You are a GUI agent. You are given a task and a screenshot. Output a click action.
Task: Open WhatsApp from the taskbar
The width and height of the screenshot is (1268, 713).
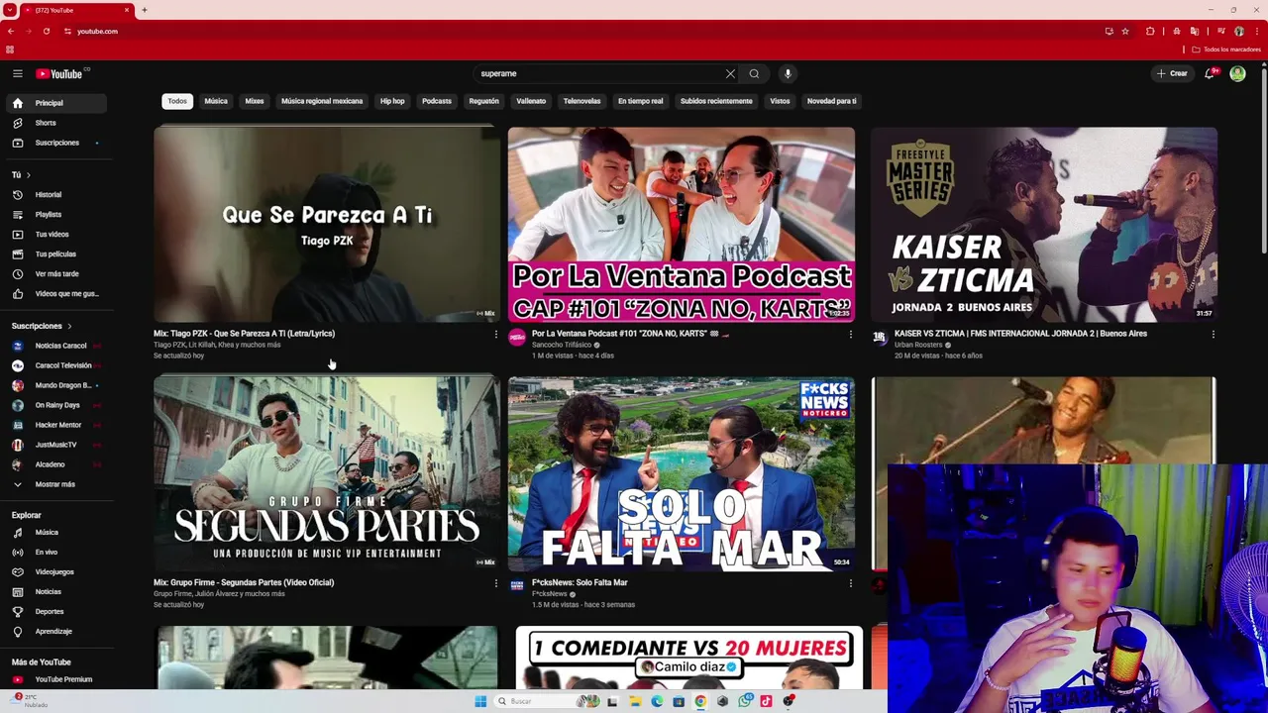coord(744,701)
